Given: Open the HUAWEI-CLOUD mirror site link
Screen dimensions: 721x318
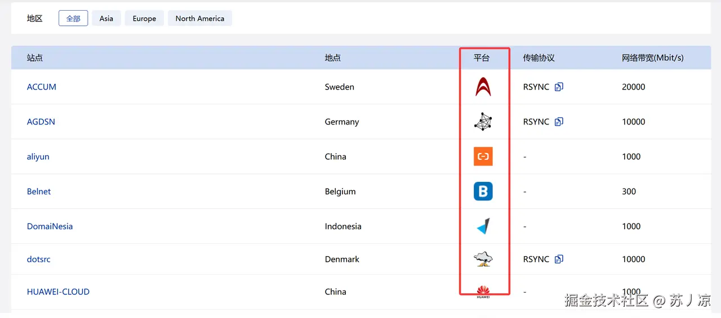Looking at the screenshot, I should click(x=59, y=292).
